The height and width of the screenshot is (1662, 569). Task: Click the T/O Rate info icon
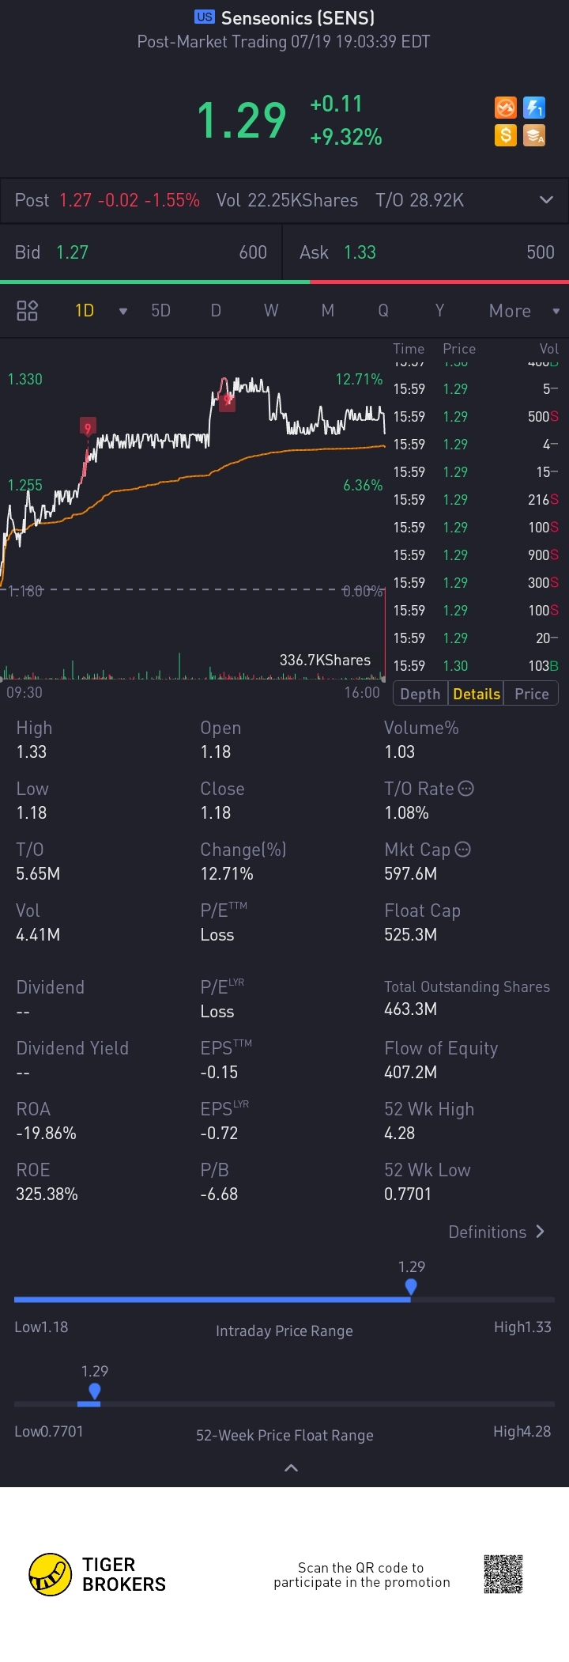click(466, 788)
